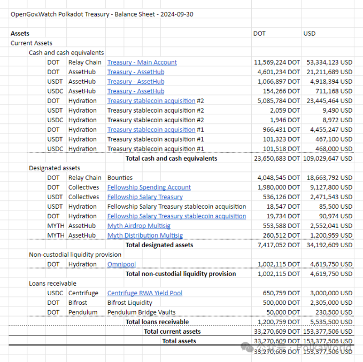Open Treasury - AssetHub link in USDC row
363x362 pixels.
pyautogui.click(x=136, y=91)
